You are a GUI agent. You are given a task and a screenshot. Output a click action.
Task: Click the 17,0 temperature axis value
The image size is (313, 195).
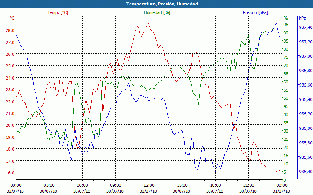pyautogui.click(x=11, y=161)
